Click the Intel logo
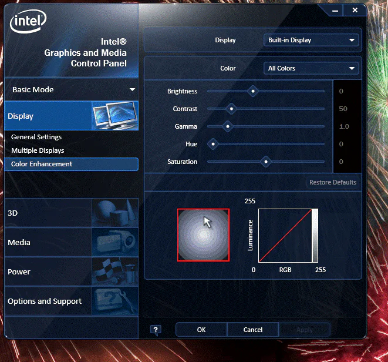The height and width of the screenshot is (362, 388). coord(28,21)
